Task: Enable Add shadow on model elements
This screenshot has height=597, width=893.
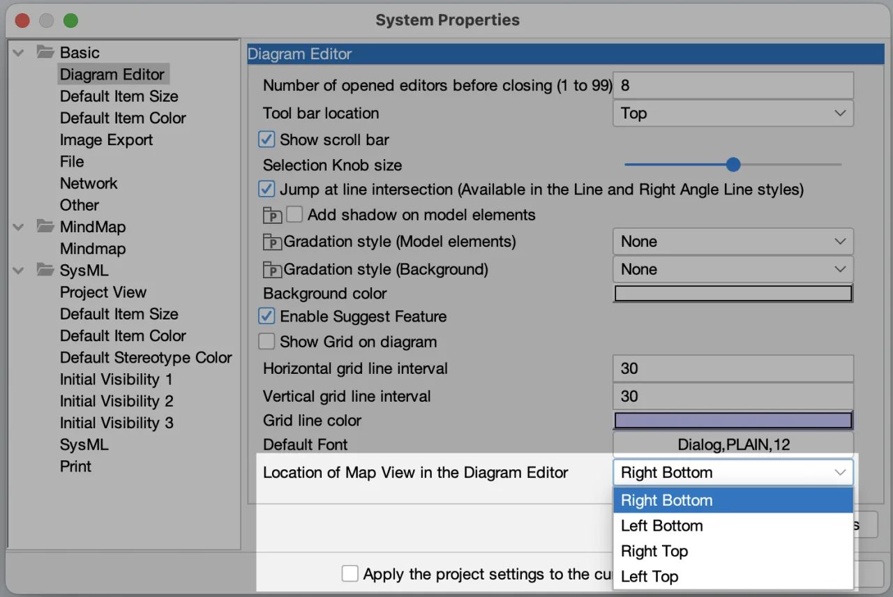Action: pos(294,215)
